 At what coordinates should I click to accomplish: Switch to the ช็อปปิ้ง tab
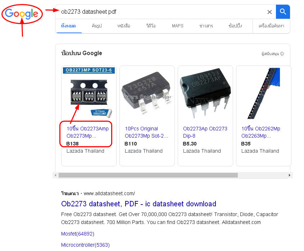(235, 26)
